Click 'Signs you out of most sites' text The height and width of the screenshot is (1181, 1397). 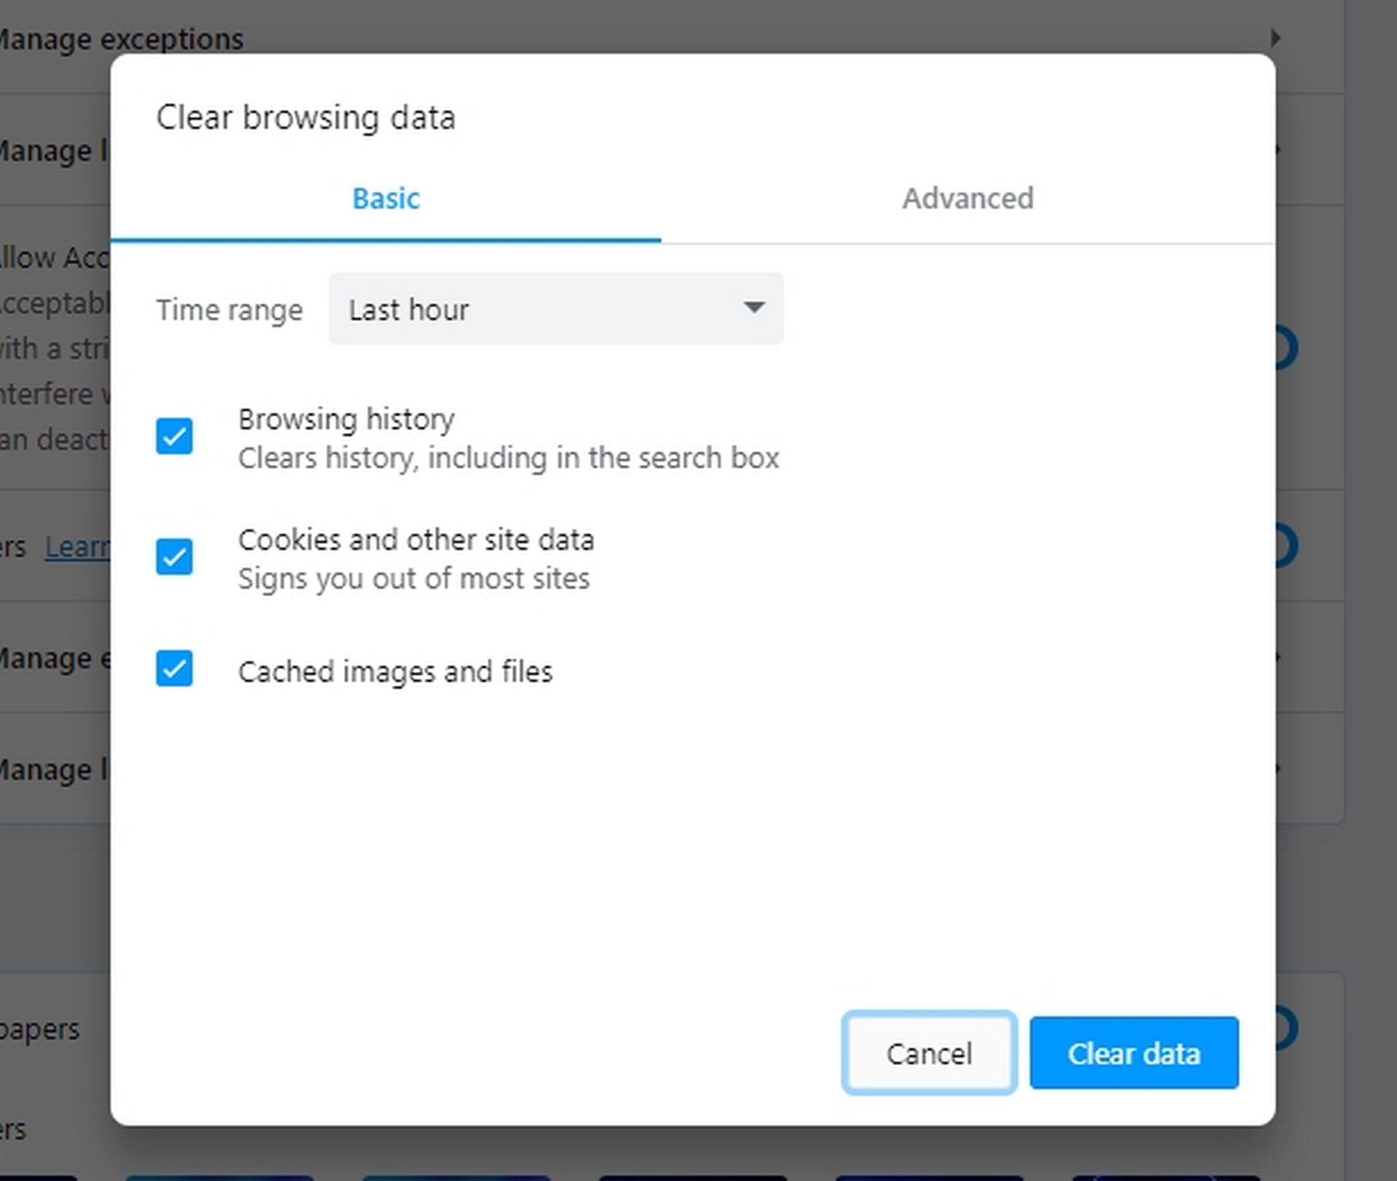pos(414,579)
